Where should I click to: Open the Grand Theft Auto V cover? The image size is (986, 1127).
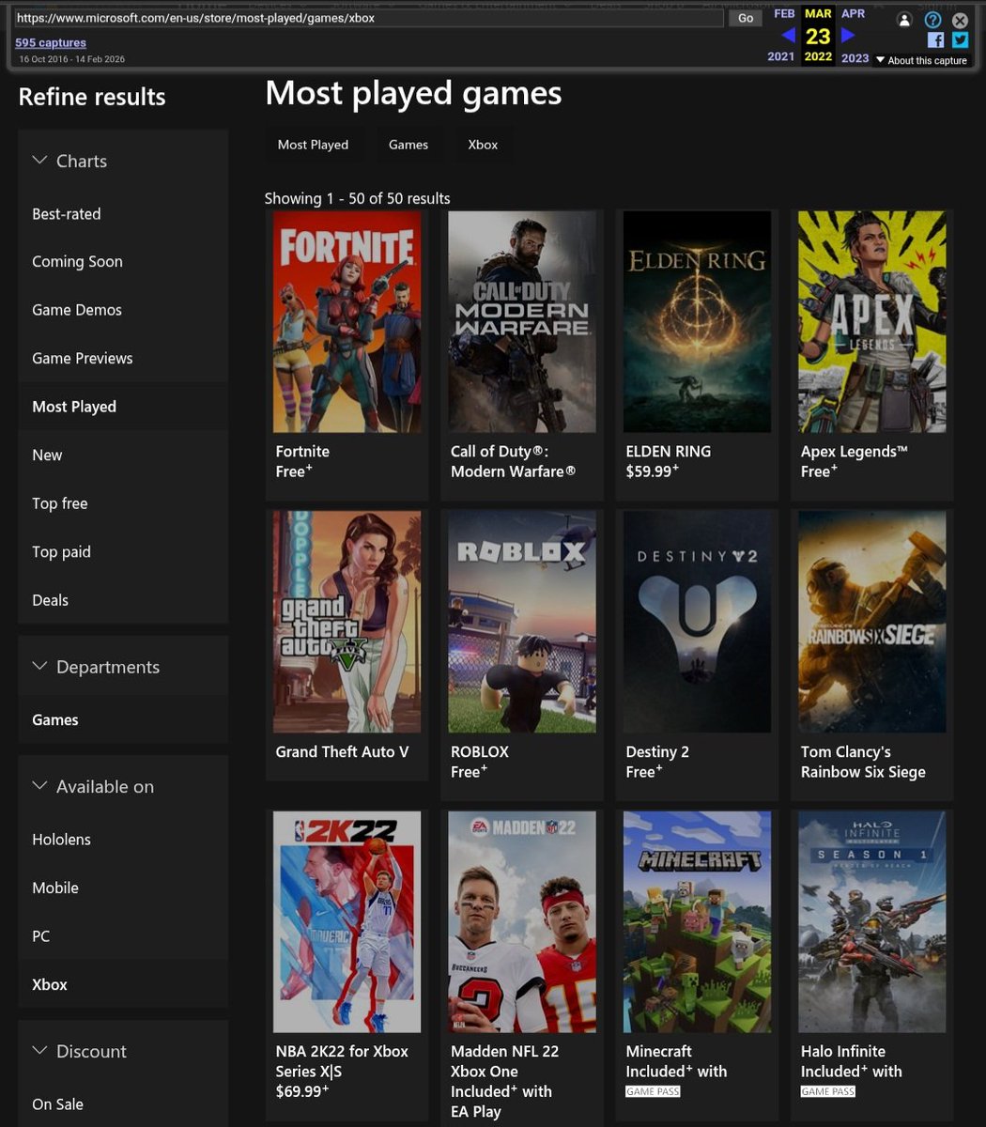pos(347,622)
